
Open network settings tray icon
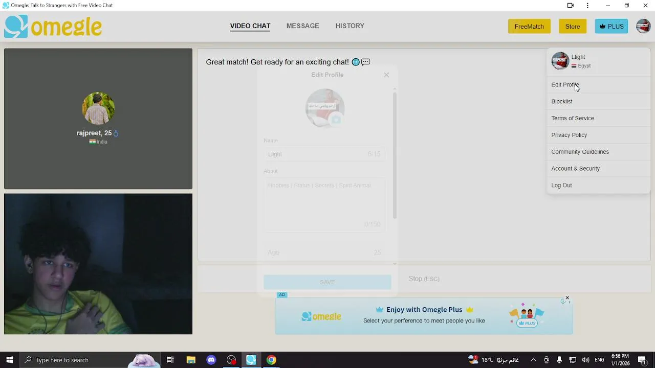pyautogui.click(x=573, y=360)
